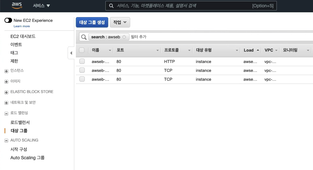313x170 pixels.
Task: Click the awseb-... name in the HTTP row
Action: (100, 62)
